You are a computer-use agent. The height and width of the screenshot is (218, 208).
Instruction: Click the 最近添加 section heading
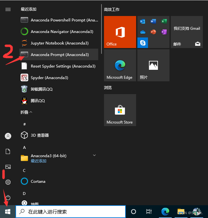29,9
